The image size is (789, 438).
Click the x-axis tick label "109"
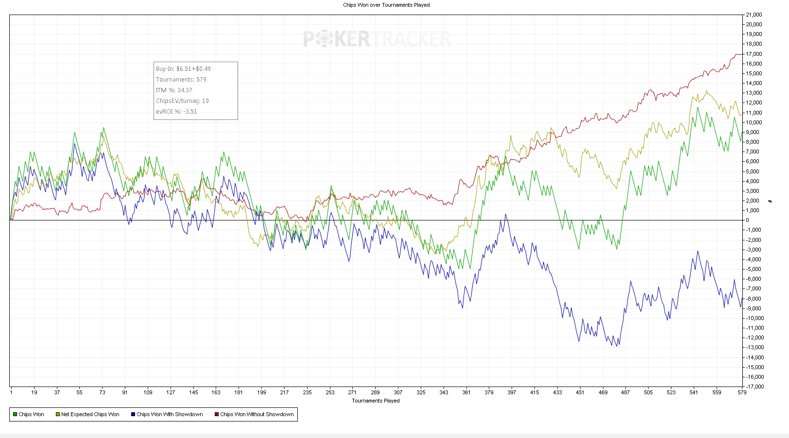tap(148, 392)
